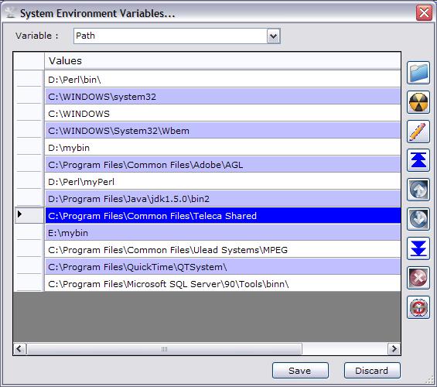Screen dimensions: 437x387
Task: Discard the changes
Action: 372,371
